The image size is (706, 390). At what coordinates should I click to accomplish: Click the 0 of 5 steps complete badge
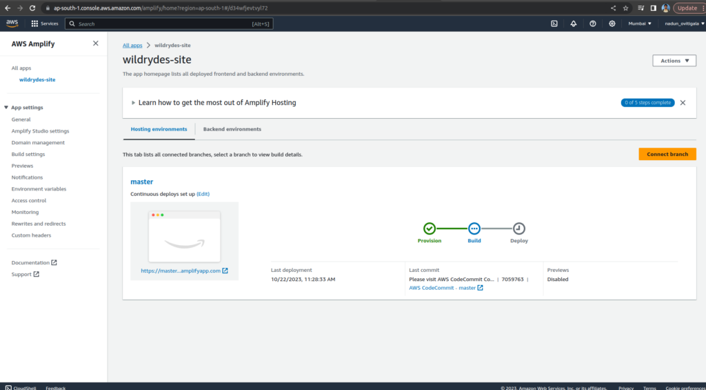(647, 103)
